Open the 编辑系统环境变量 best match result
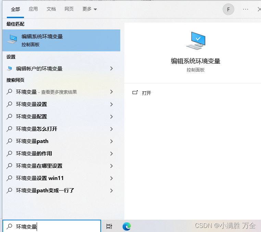Image resolution: width=261 pixels, height=232 pixels. [x=61, y=40]
